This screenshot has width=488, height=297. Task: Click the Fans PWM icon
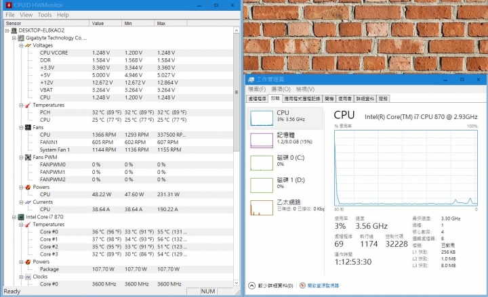click(28, 157)
